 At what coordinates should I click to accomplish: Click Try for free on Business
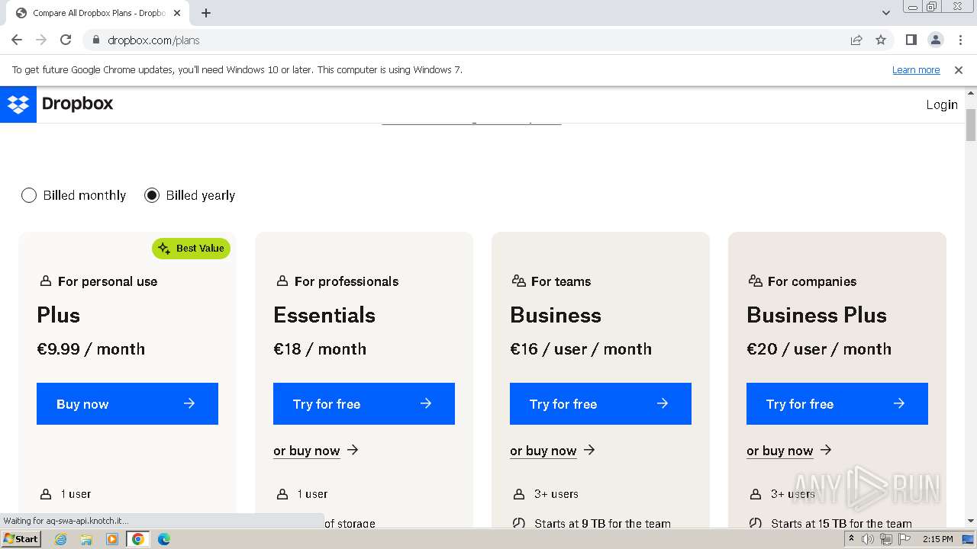(x=601, y=404)
